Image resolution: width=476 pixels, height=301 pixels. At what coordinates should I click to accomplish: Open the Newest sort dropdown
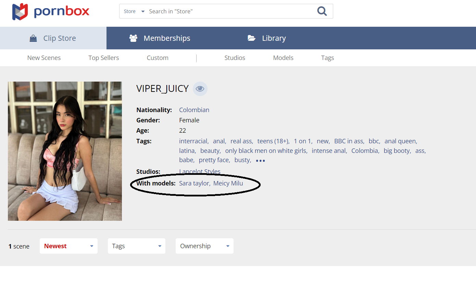[x=68, y=246]
